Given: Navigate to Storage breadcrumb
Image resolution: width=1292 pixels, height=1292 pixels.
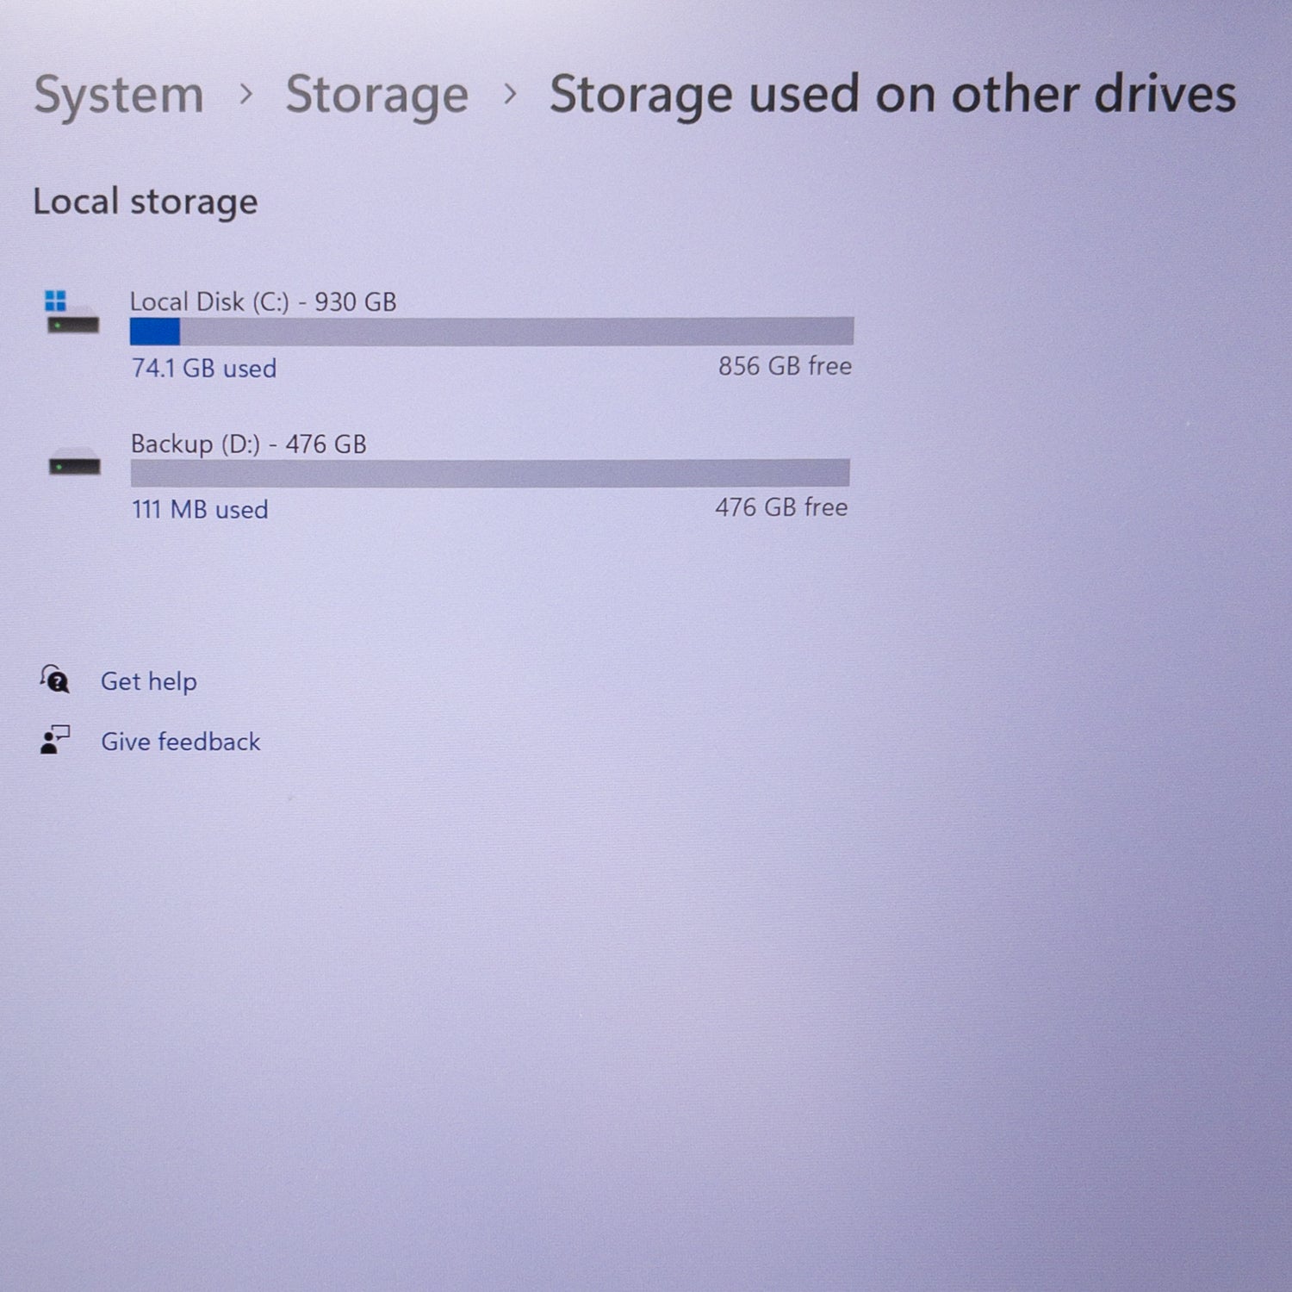Looking at the screenshot, I should tap(377, 96).
